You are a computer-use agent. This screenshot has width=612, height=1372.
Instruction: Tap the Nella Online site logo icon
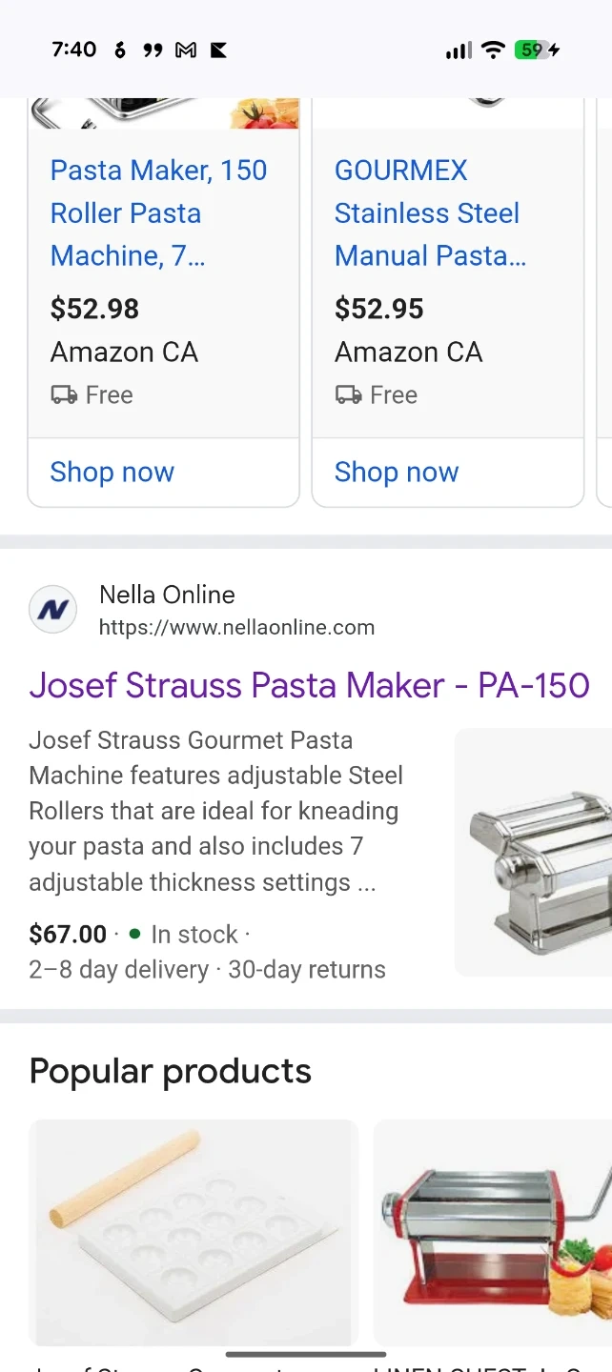pos(52,610)
